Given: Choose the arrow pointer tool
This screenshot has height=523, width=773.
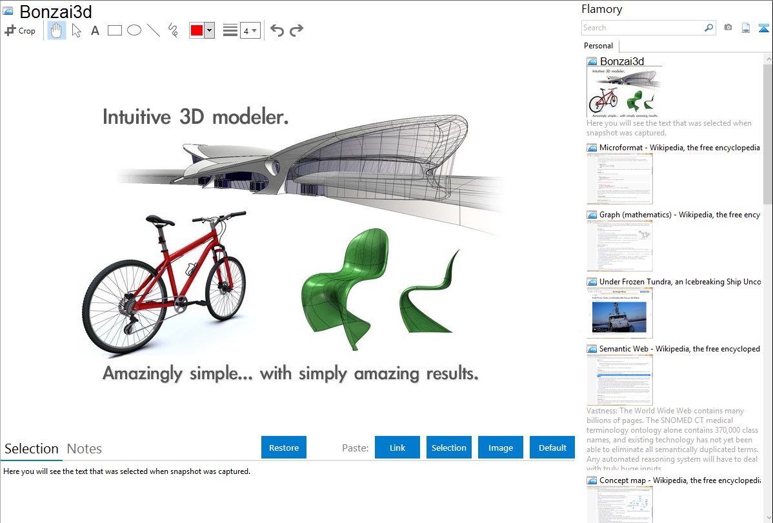Looking at the screenshot, I should pos(76,30).
